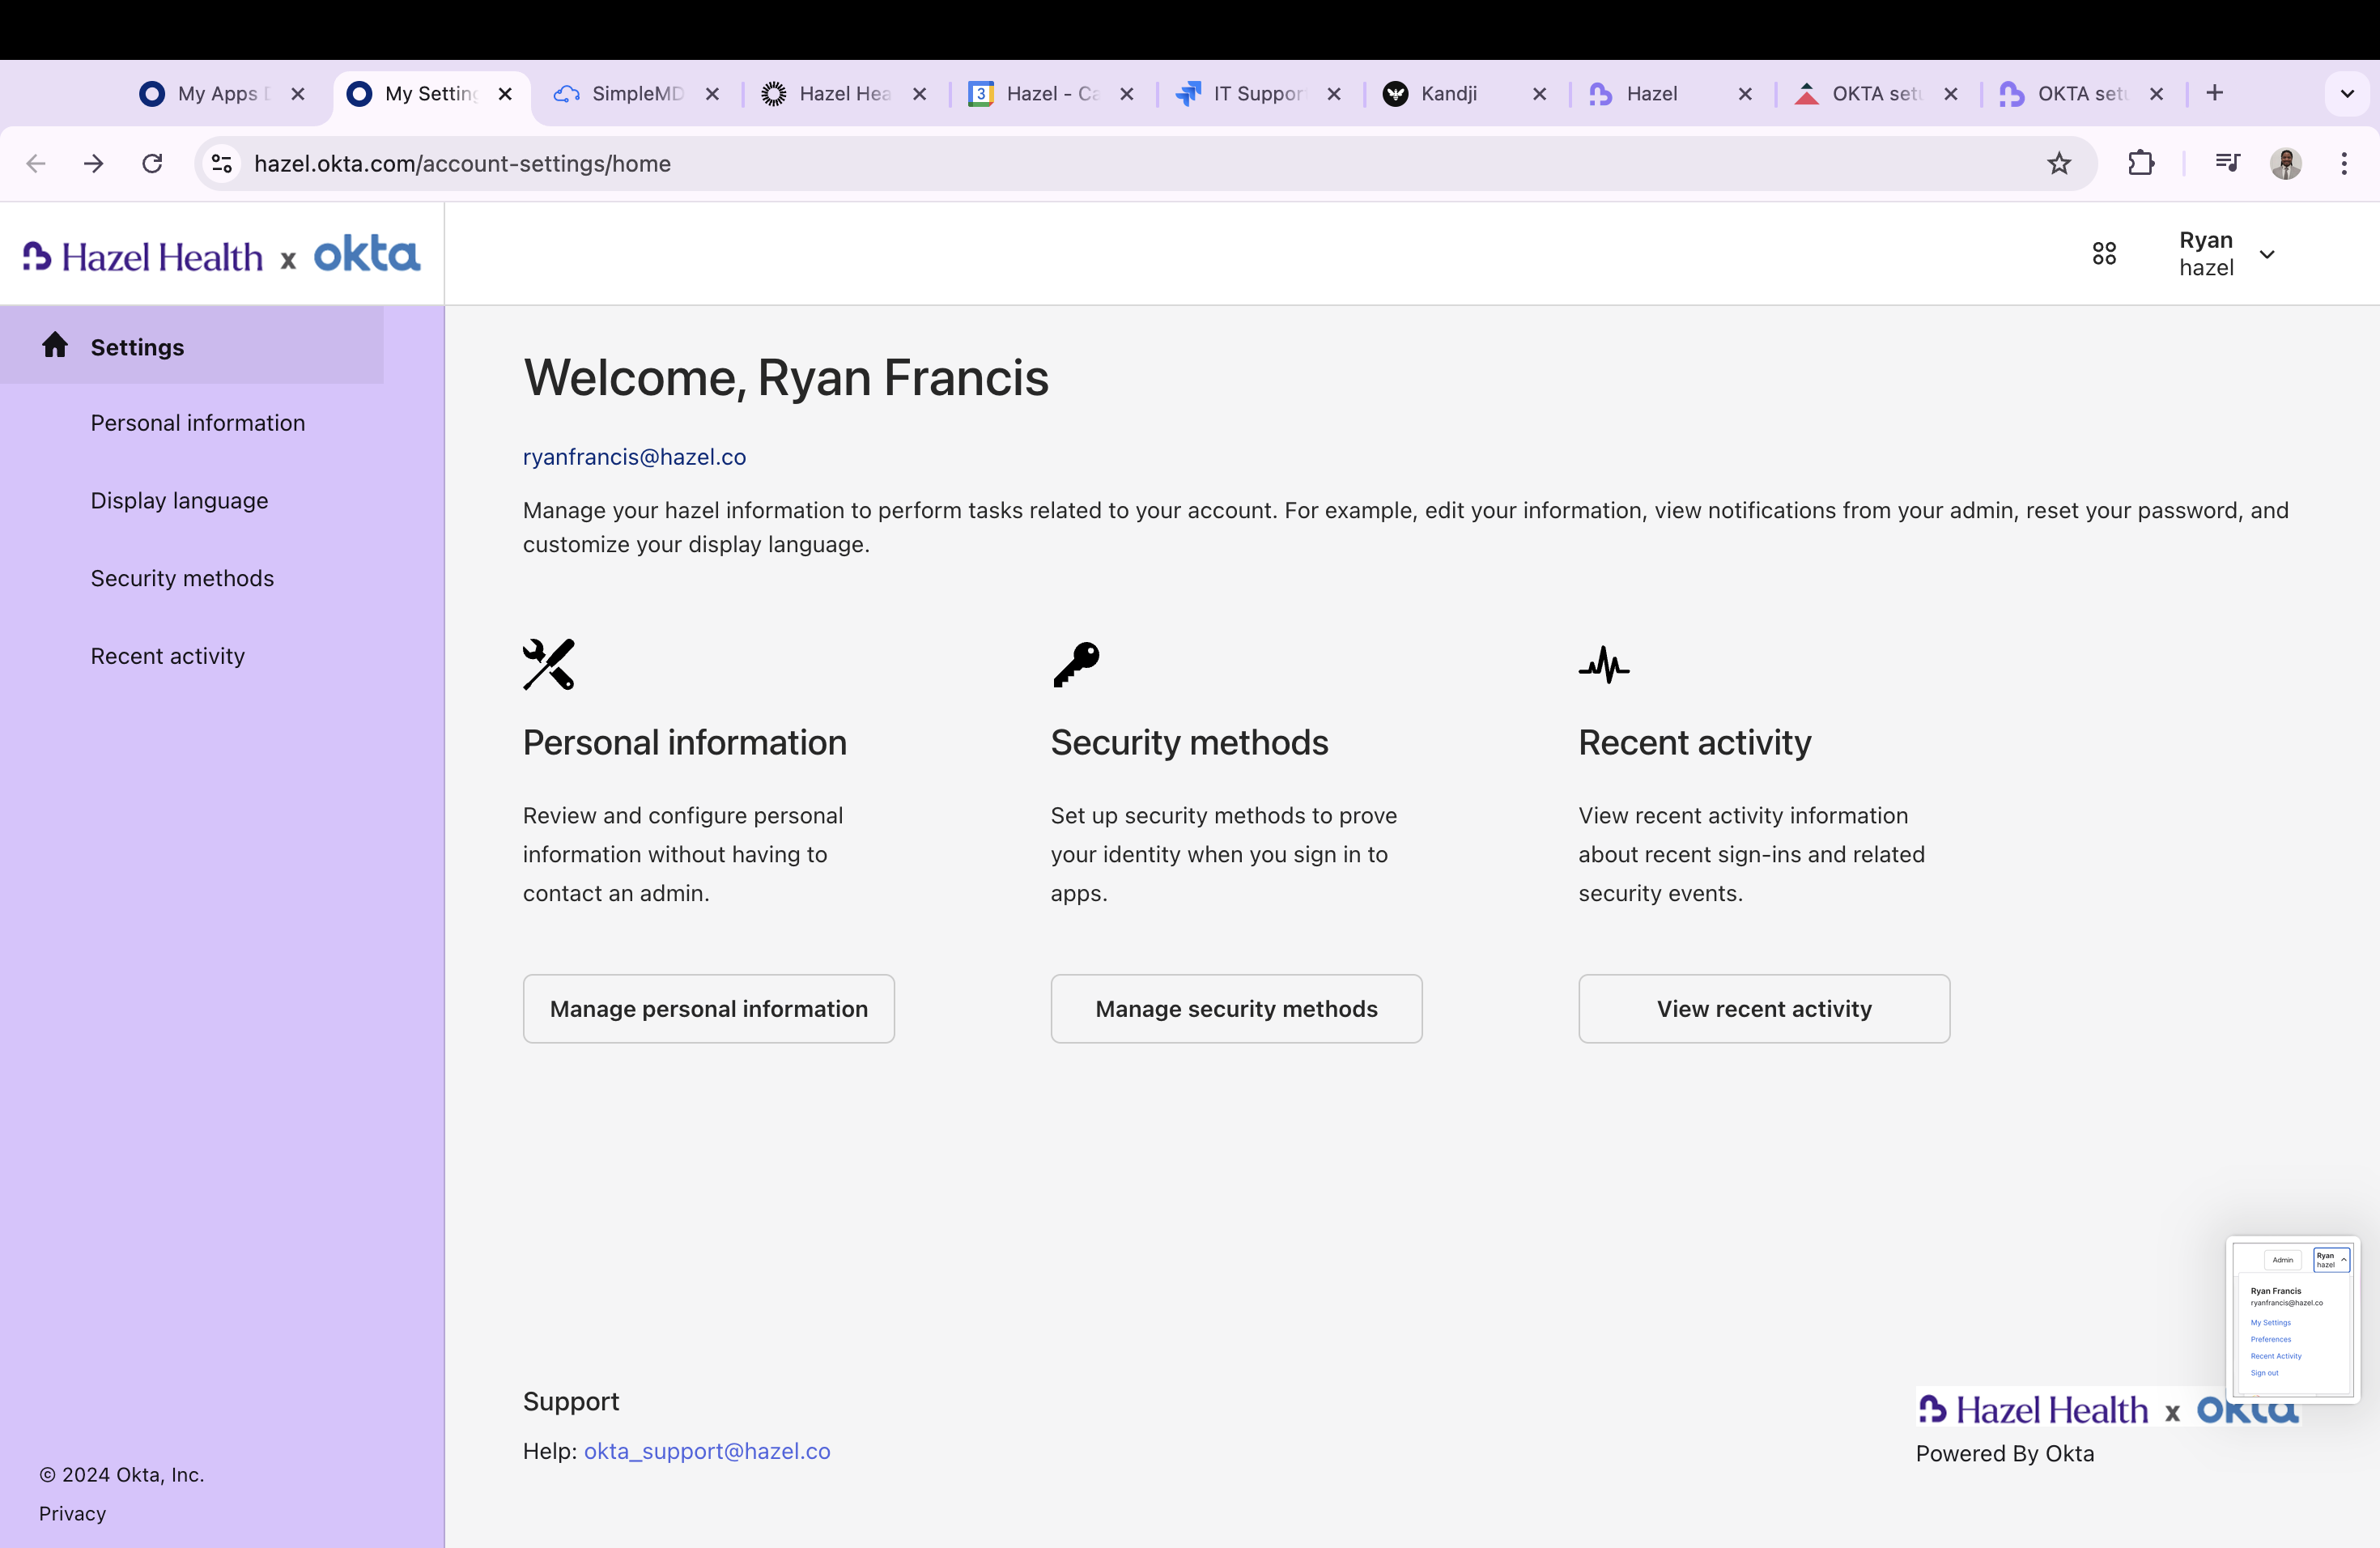2380x1548 pixels.
Task: Switch to the IT Support tab
Action: click(x=1257, y=94)
